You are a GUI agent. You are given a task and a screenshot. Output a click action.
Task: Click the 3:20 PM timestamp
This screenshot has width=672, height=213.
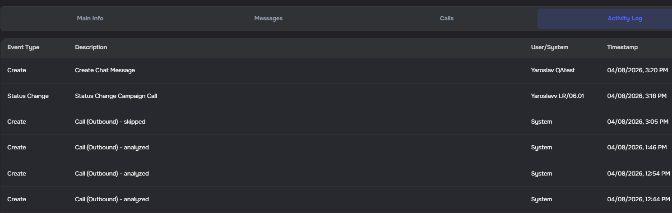click(637, 70)
